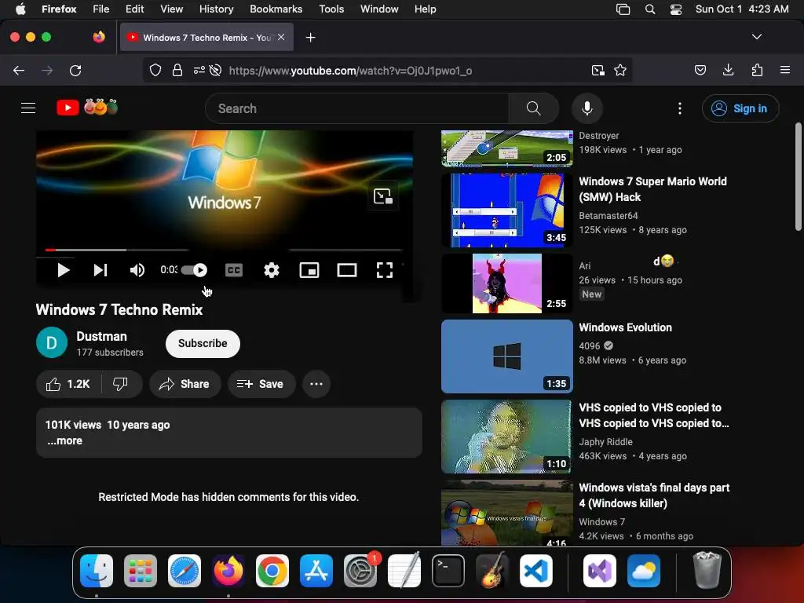804x603 pixels.
Task: Save the video to a playlist
Action: point(261,384)
